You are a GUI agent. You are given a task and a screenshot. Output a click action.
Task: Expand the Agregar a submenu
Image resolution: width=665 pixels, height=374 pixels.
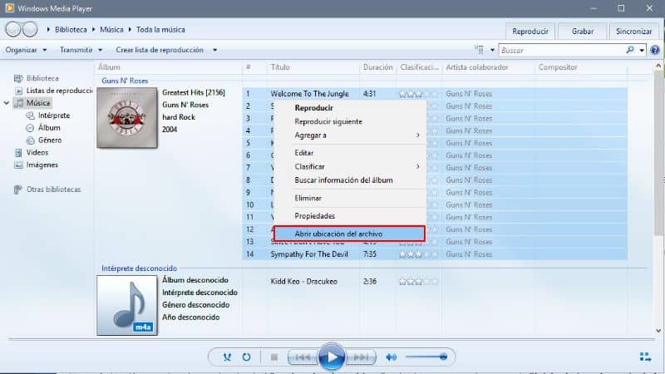click(x=350, y=135)
